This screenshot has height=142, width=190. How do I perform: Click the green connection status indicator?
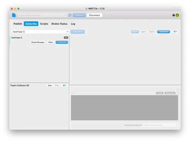(177, 15)
